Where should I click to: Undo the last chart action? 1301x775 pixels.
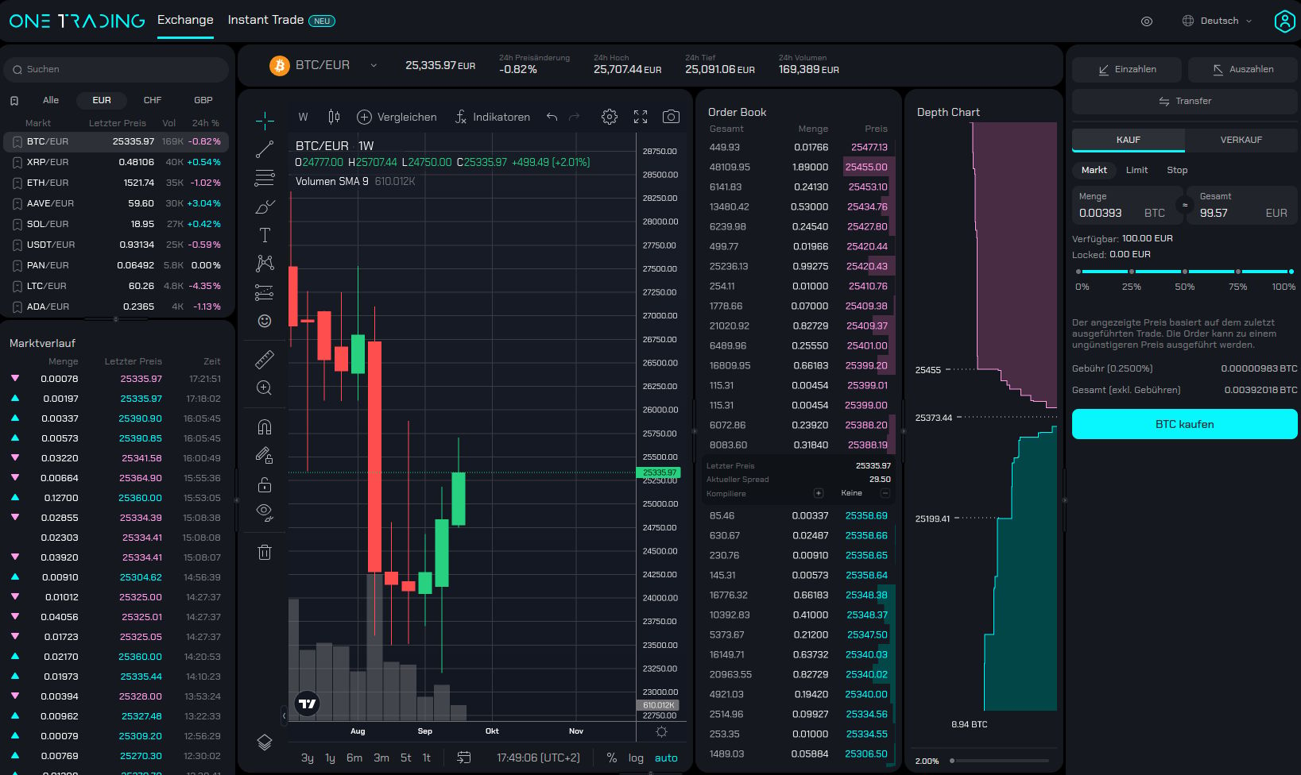point(552,117)
